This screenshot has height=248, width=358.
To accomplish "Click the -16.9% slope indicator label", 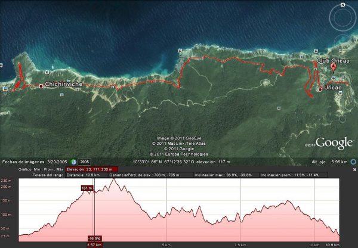I will point(95,238).
